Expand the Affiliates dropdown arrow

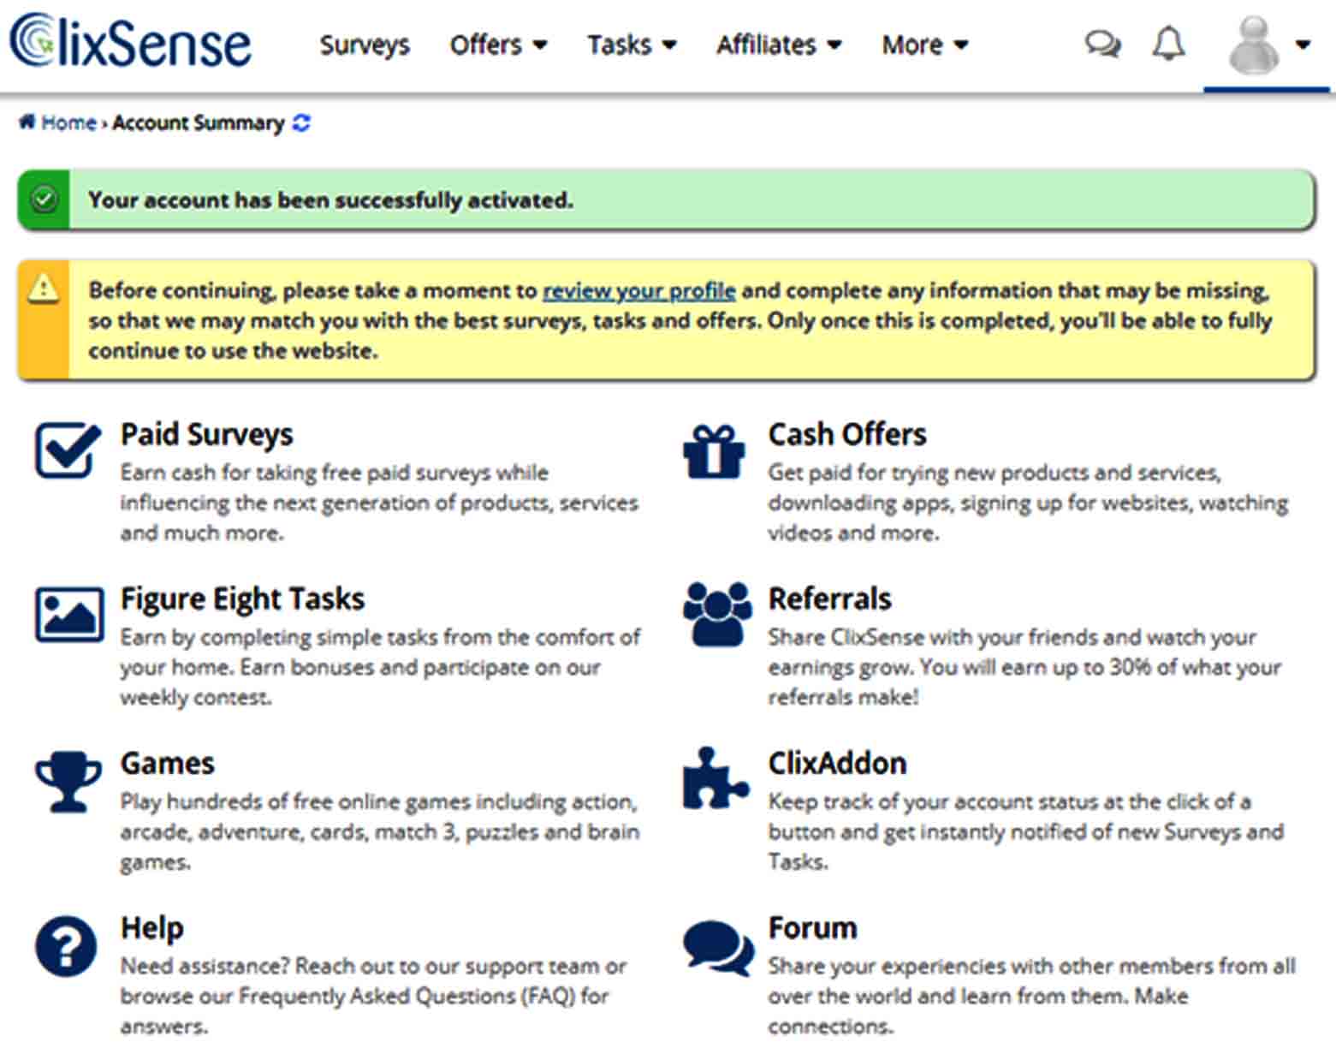point(834,45)
